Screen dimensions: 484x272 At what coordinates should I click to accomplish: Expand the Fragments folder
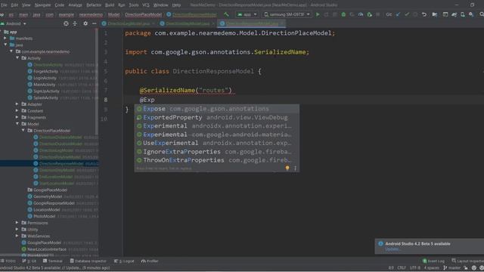(17, 118)
